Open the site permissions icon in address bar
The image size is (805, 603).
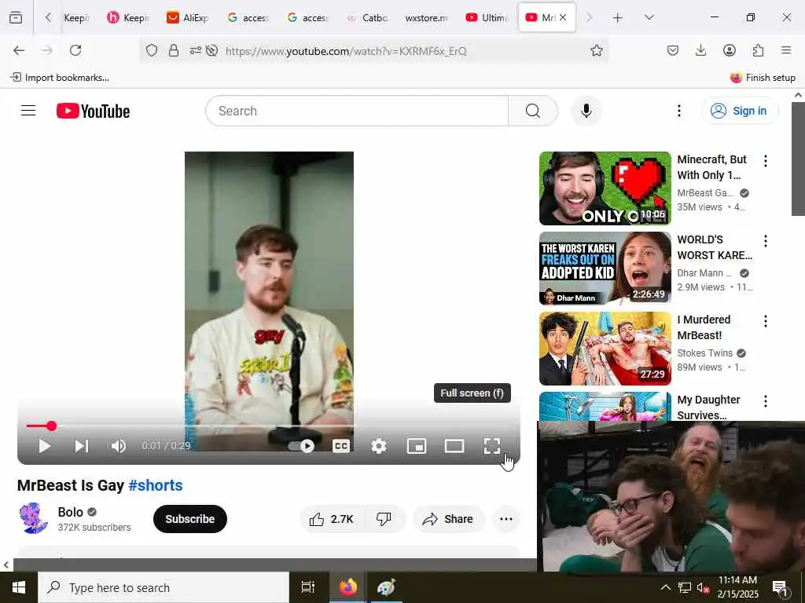pos(195,50)
